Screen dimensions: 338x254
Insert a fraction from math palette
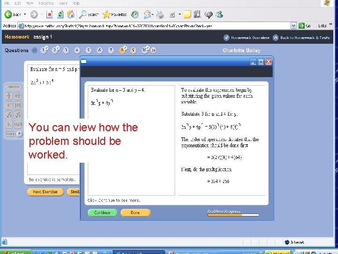click(9, 95)
